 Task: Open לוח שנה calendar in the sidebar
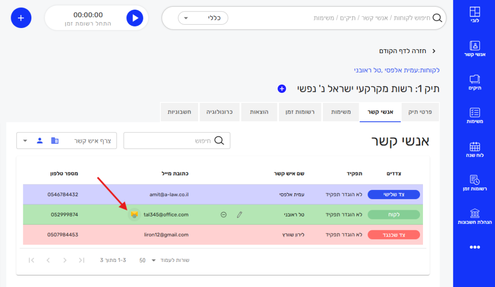475,150
